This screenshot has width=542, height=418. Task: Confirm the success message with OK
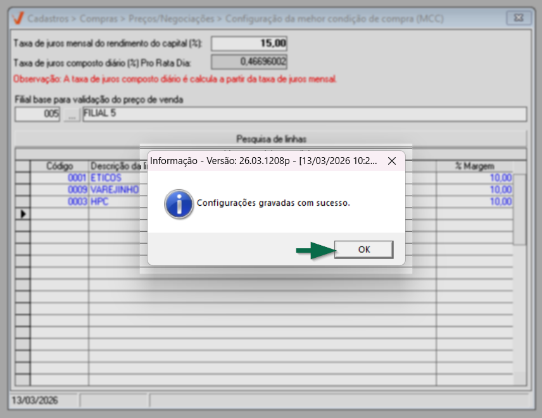(x=363, y=250)
